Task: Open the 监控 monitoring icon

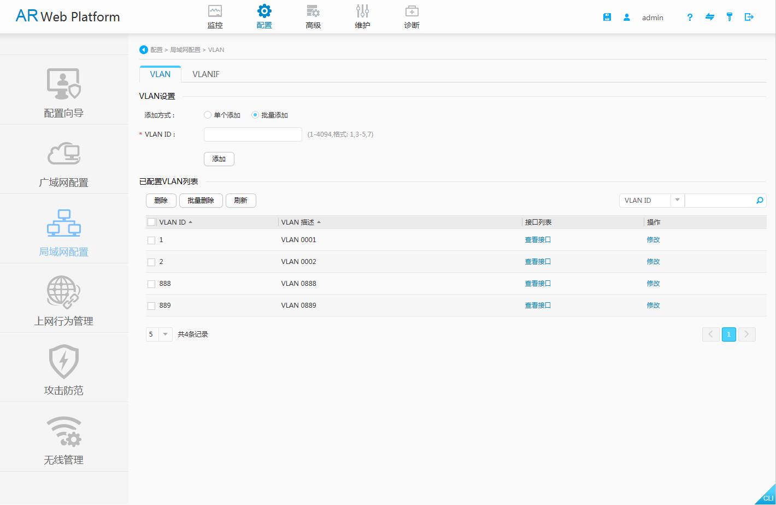Action: [215, 11]
